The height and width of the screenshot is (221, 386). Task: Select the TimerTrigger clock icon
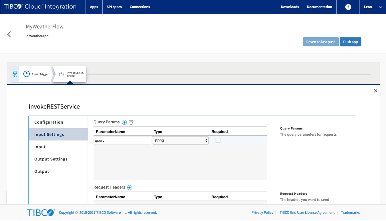26,74
